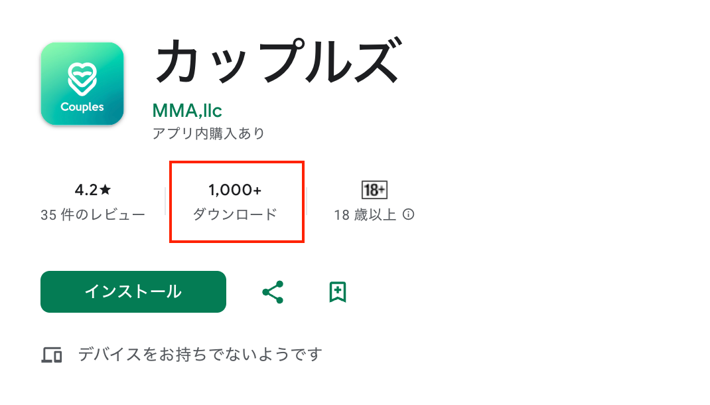
Task: Click the 4.2 rating number
Action: coord(86,191)
